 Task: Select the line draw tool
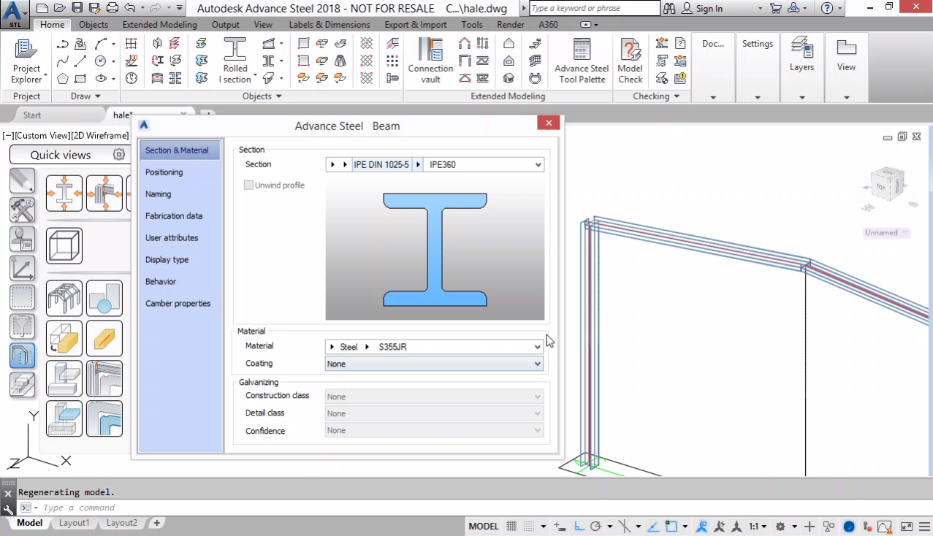pyautogui.click(x=81, y=61)
